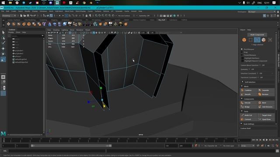The width and height of the screenshot is (280, 157).
Task: Open the Edit Mesh menu
Action: [59, 11]
